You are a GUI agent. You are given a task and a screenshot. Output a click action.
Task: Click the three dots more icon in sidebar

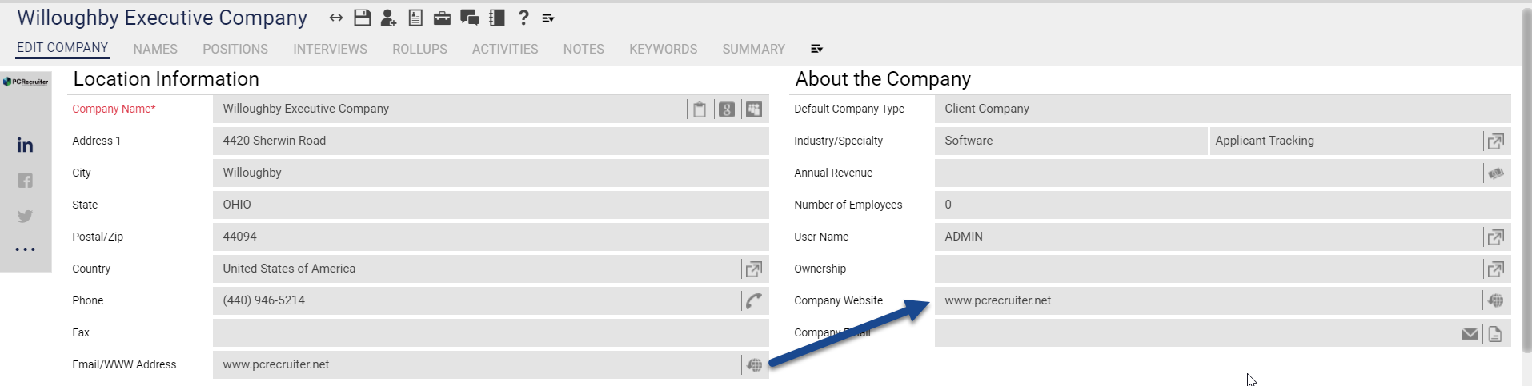coord(26,249)
